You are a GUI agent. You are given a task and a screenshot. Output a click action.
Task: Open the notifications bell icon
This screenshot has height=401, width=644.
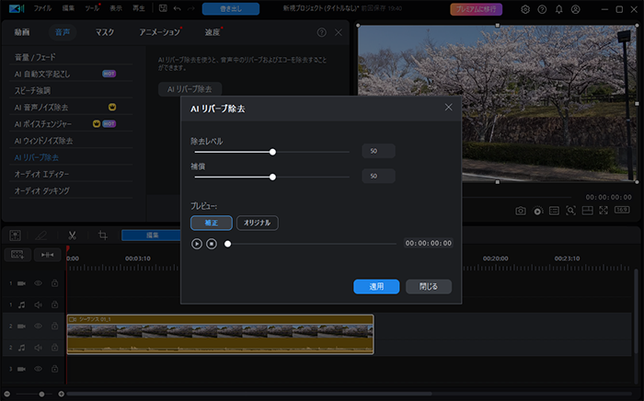pyautogui.click(x=559, y=9)
